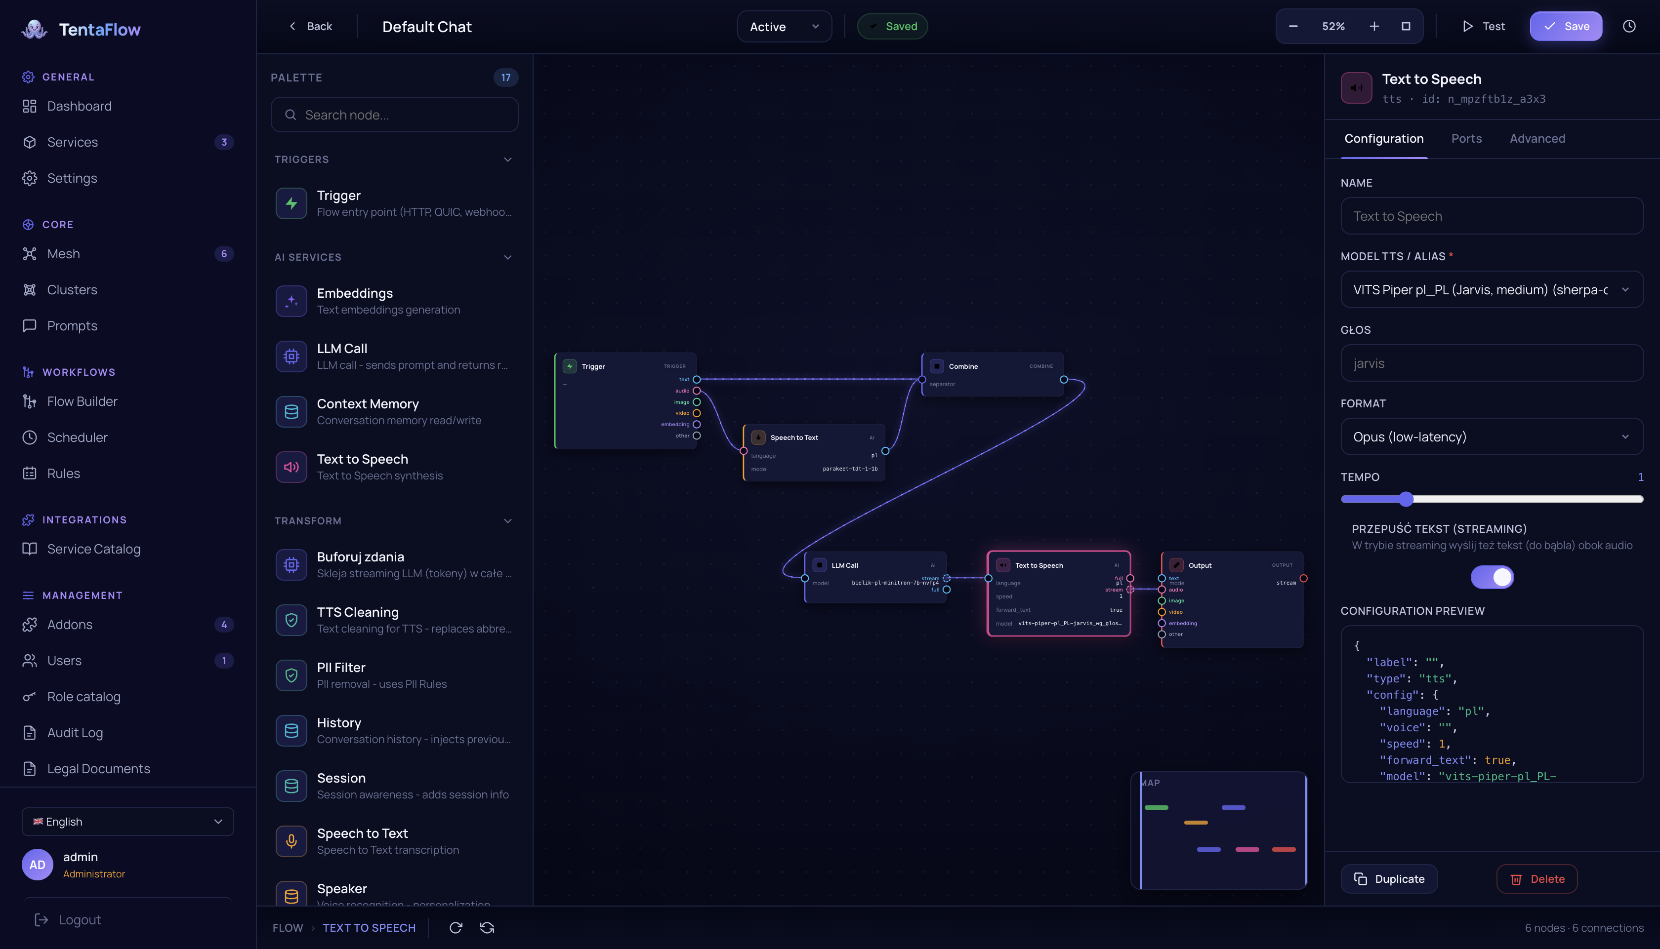Open Service Catalog in the sidebar
Screen dimensions: 1660x949
point(128,549)
